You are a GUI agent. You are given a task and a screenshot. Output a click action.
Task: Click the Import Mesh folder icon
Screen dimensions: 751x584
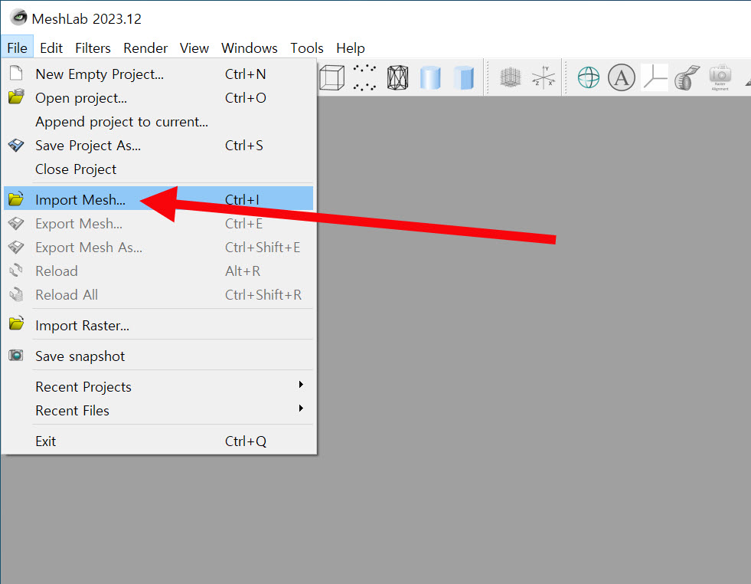tap(16, 198)
